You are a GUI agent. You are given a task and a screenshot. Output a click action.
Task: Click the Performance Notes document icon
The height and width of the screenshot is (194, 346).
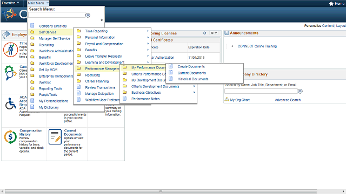(125, 99)
